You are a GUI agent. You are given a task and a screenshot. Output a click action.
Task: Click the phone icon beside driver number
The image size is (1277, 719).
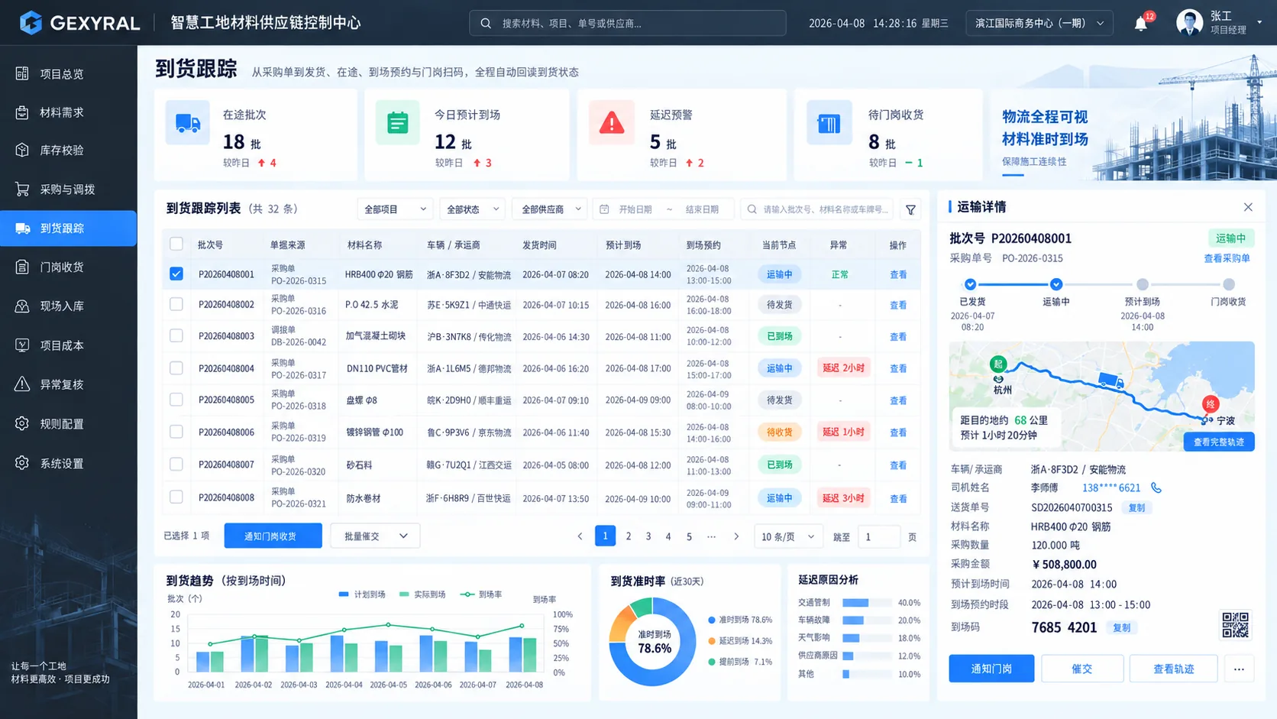pos(1156,487)
